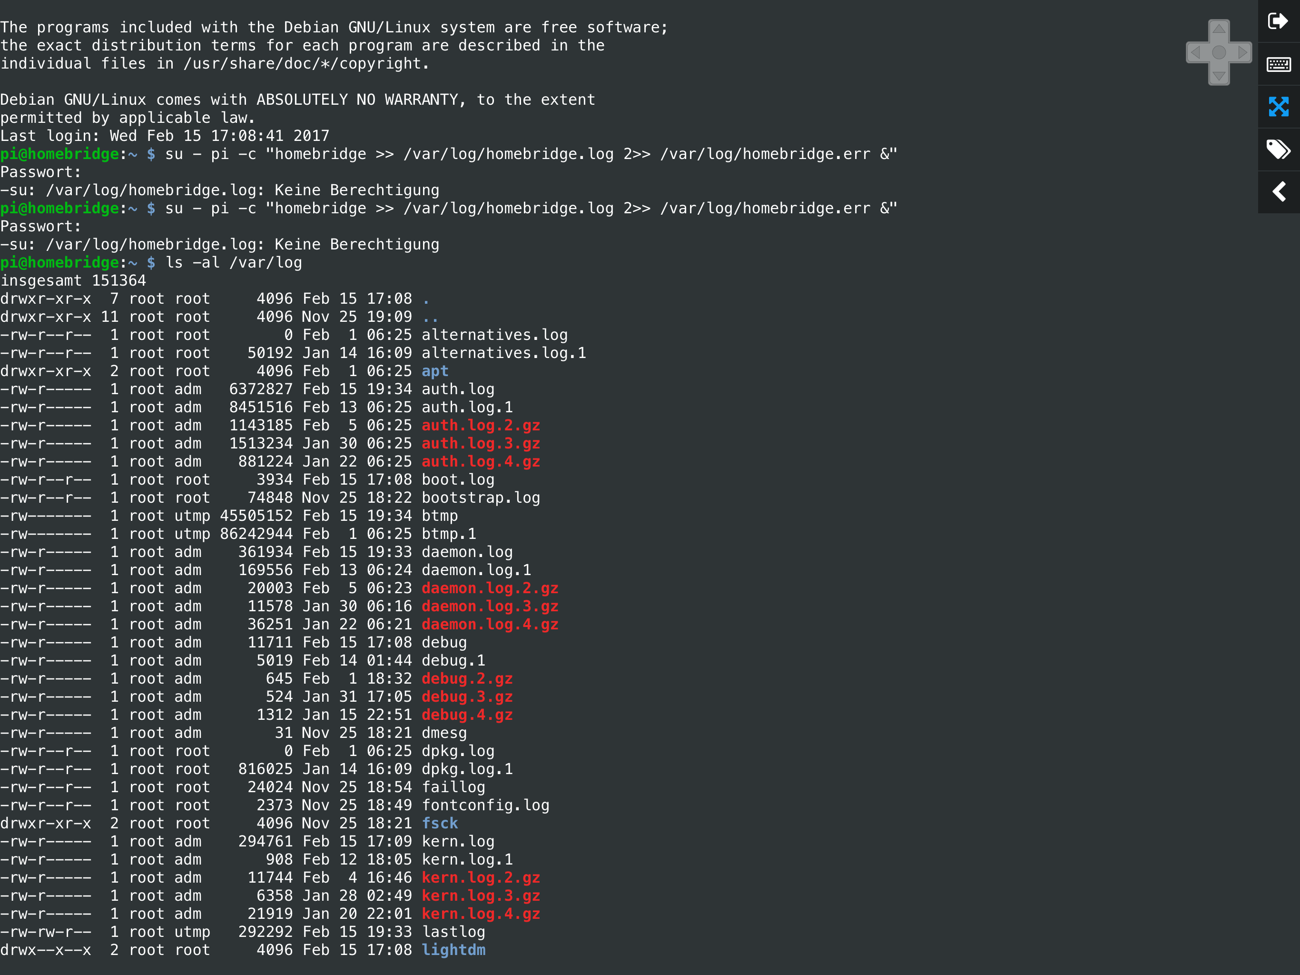Click the "ls -al /var/log" command text

coord(234,263)
